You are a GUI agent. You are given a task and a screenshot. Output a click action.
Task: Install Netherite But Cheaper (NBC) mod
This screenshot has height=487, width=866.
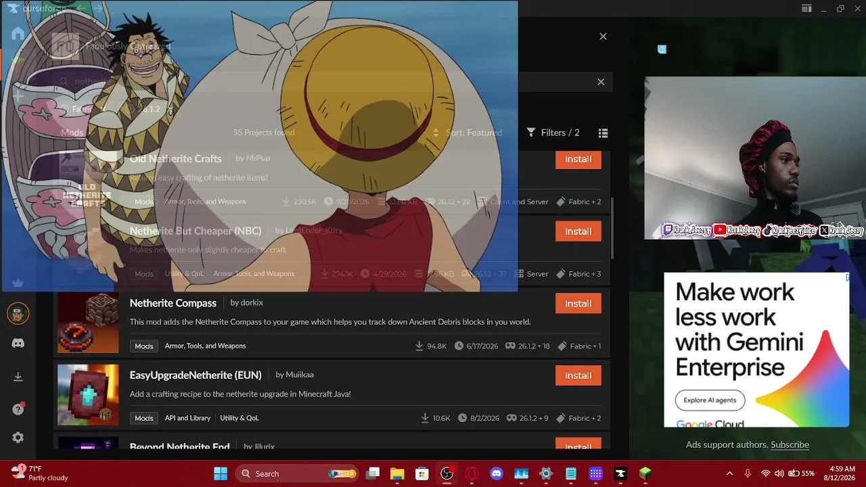click(x=578, y=231)
